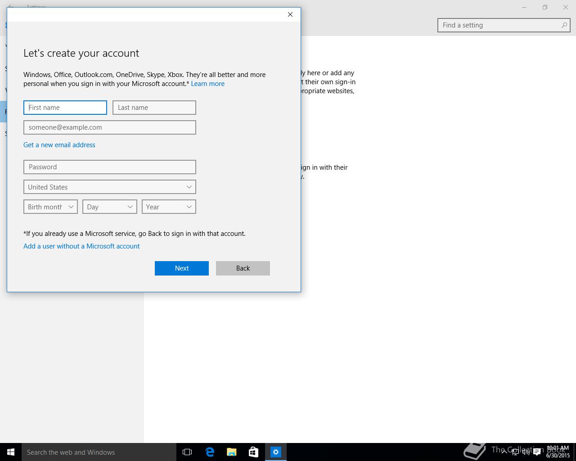
Task: Open the Store from the taskbar
Action: (x=254, y=452)
